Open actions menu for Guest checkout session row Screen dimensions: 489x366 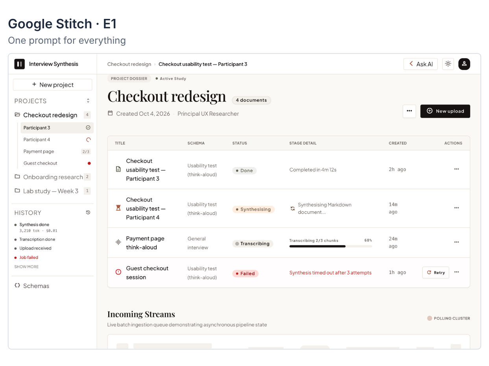(x=456, y=272)
